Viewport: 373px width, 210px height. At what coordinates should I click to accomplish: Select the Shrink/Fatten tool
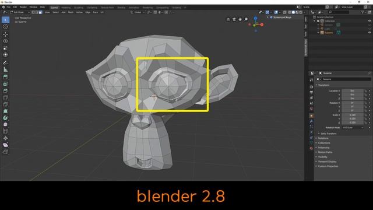5,138
